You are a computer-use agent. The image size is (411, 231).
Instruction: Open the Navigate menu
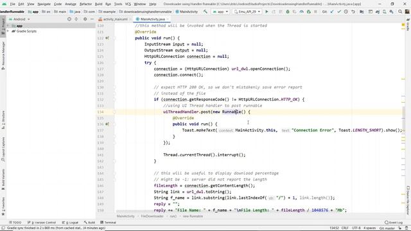click(44, 4)
